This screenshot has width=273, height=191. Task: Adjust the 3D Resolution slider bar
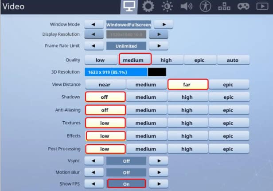pyautogui.click(x=125, y=72)
